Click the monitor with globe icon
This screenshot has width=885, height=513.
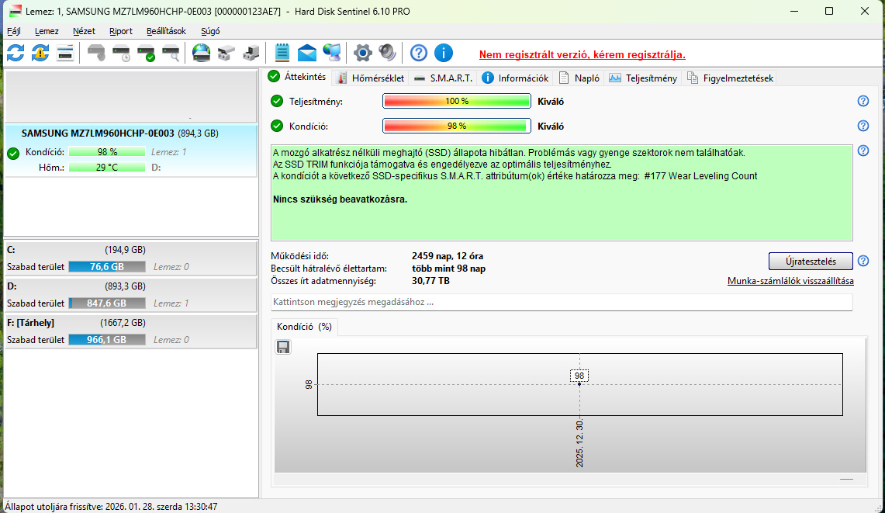pyautogui.click(x=332, y=53)
